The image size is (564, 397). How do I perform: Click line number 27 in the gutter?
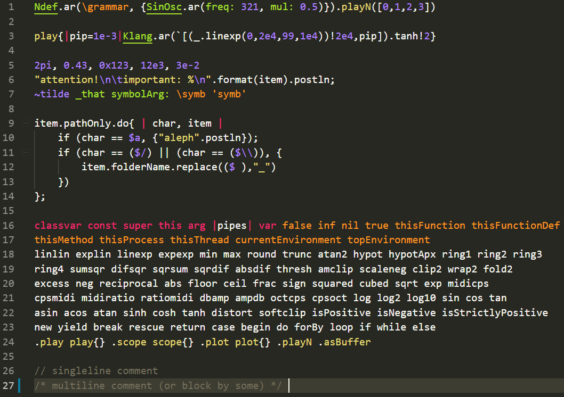9,385
